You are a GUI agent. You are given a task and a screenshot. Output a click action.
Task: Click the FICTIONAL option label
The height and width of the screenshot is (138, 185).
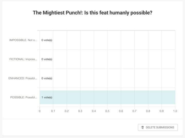(x=23, y=59)
